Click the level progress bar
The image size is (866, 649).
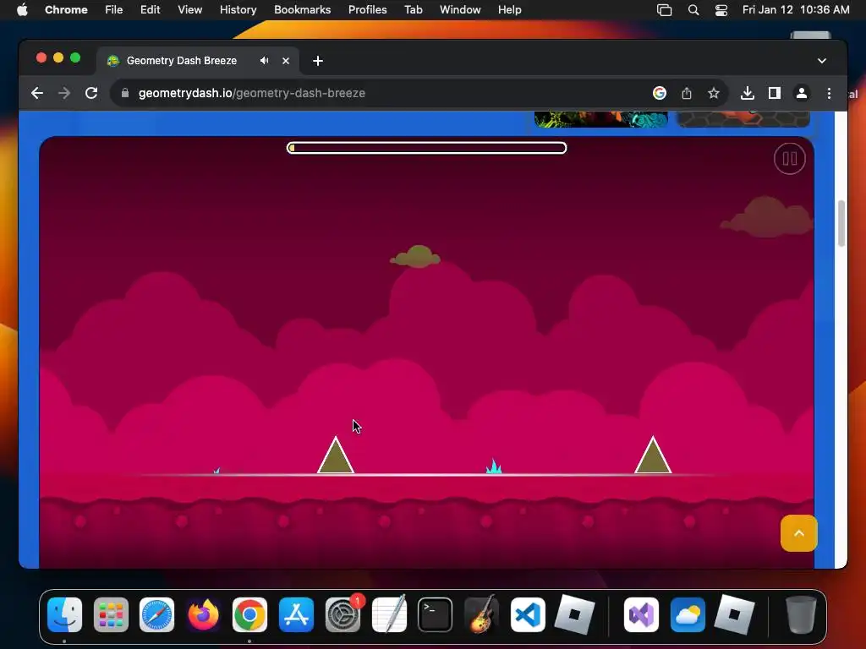[426, 148]
